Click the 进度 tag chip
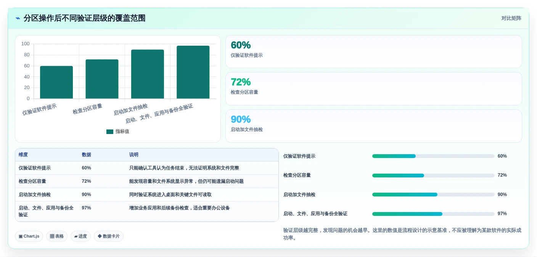This screenshot has width=537, height=257. pos(80,236)
